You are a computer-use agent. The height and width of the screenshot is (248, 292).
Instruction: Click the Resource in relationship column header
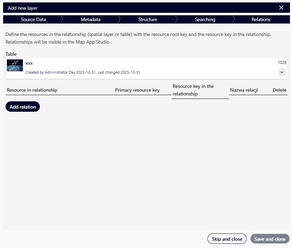pos(32,90)
